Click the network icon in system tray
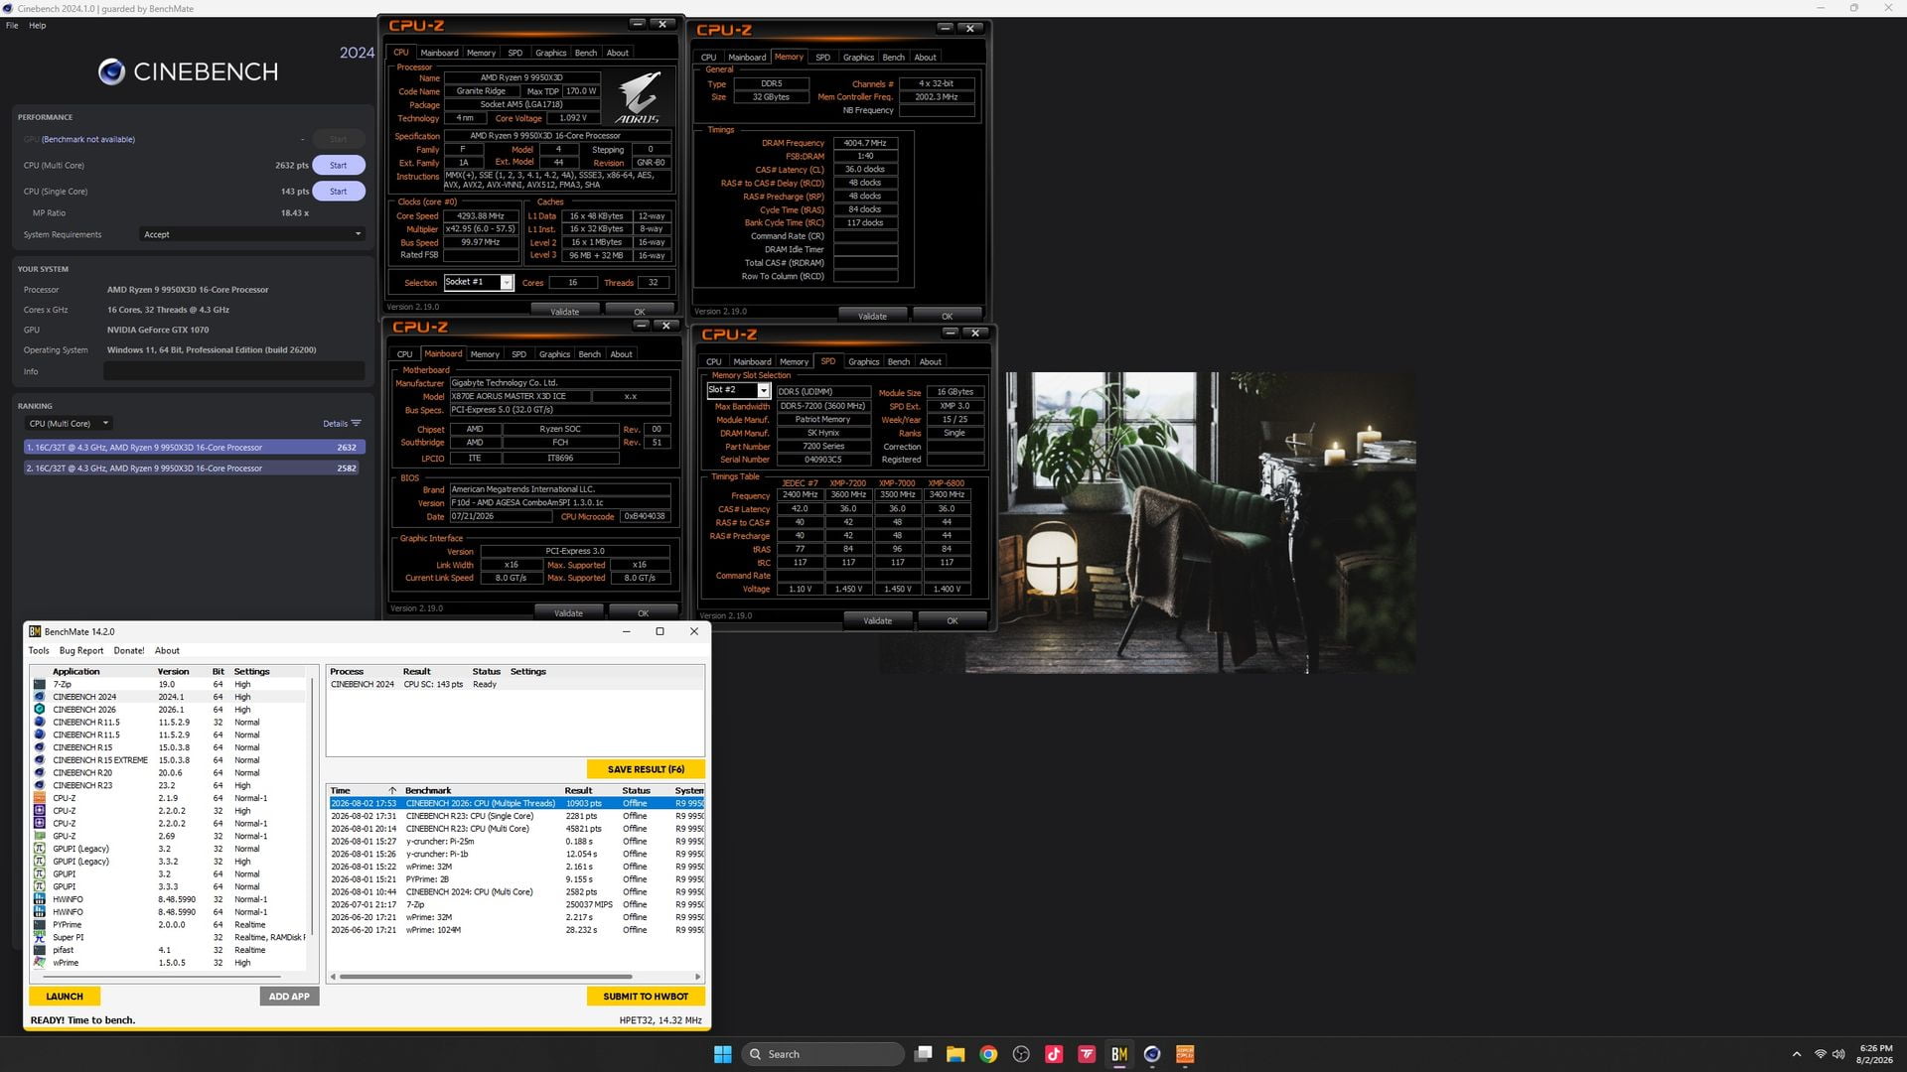Screen dimensions: 1907x1072 click(1820, 1054)
